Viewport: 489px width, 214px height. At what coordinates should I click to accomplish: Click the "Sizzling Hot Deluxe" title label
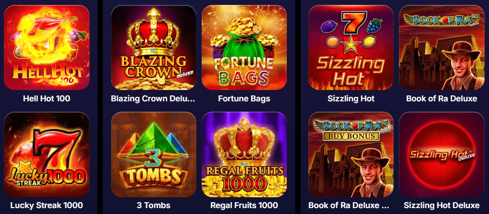[x=442, y=206]
